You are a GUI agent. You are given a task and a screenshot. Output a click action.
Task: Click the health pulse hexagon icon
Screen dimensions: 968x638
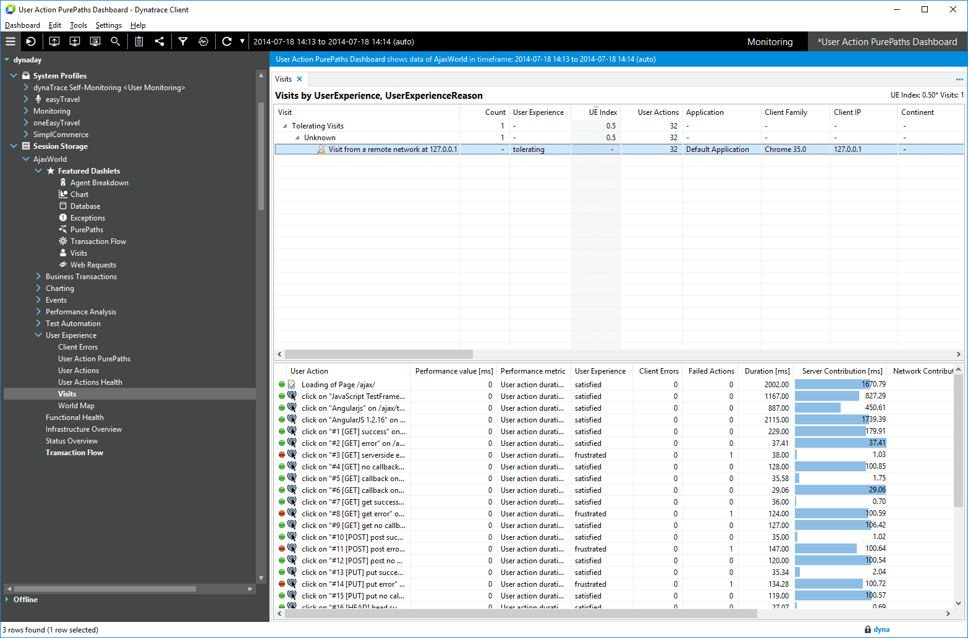[203, 41]
